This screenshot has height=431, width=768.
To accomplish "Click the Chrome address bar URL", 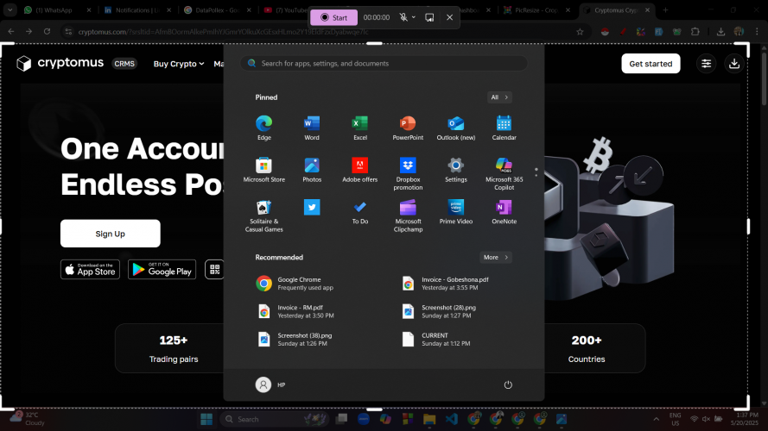I will (x=224, y=32).
